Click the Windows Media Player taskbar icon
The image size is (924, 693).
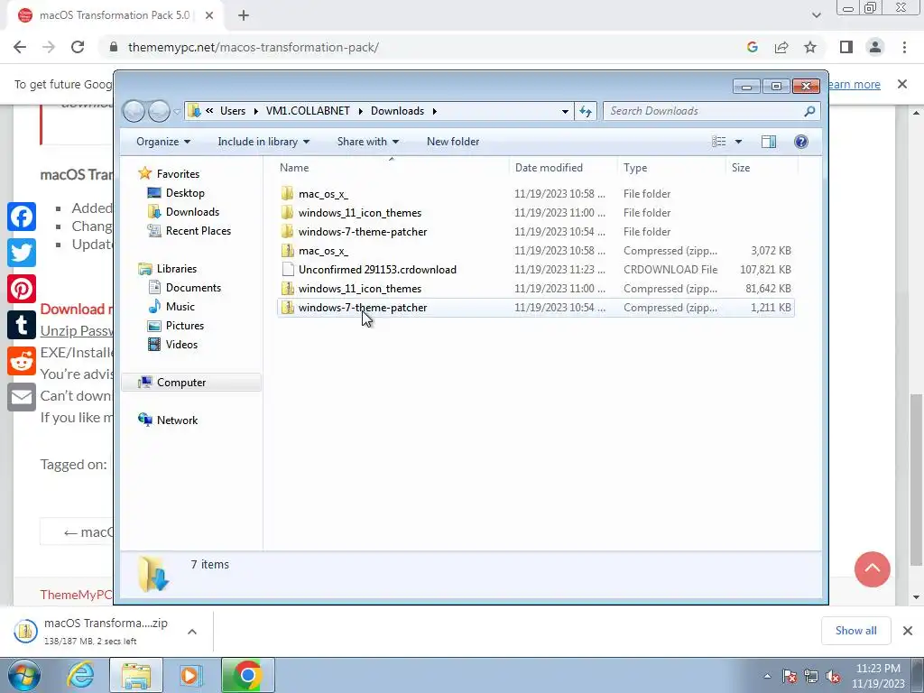[x=190, y=675]
